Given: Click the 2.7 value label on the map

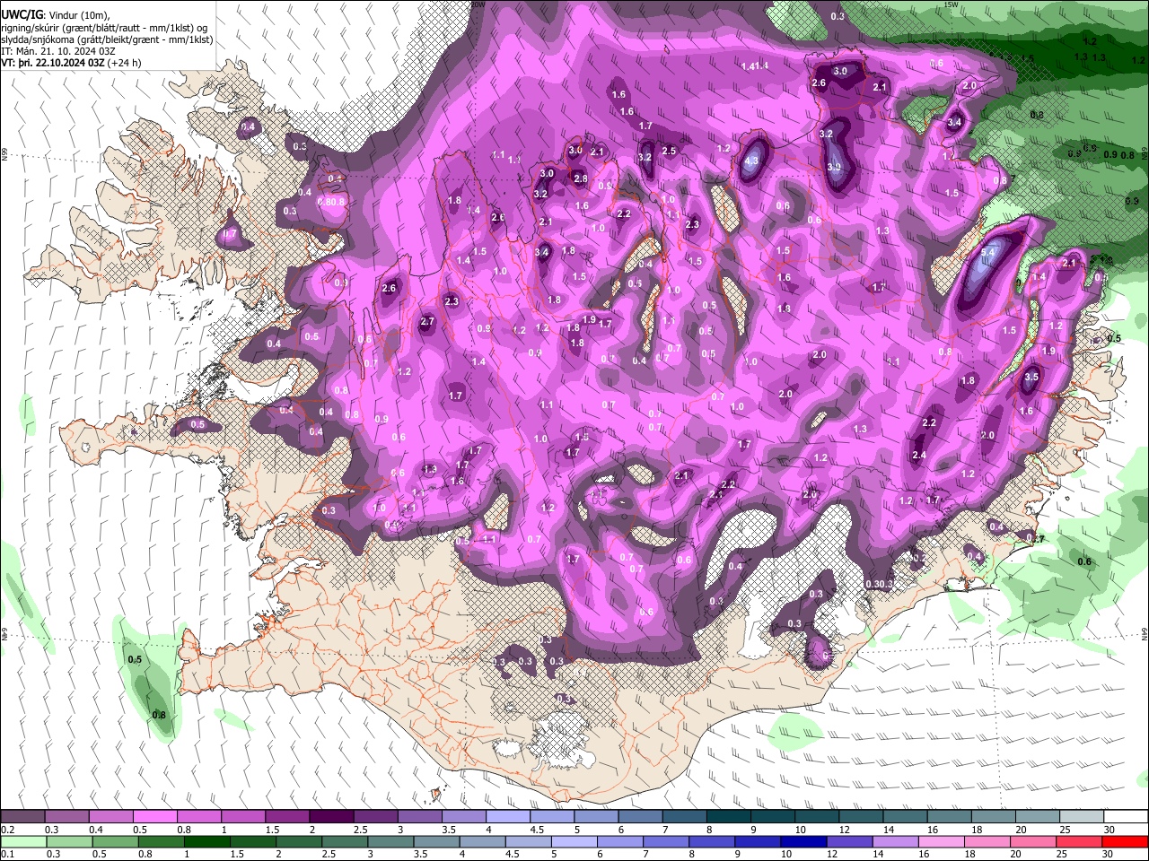Looking at the screenshot, I should (x=427, y=322).
